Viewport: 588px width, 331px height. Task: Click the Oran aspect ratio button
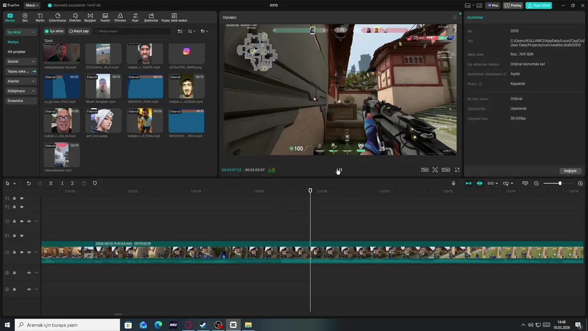click(x=446, y=170)
